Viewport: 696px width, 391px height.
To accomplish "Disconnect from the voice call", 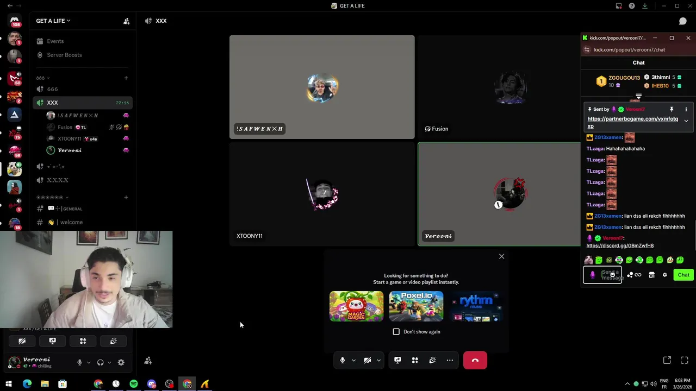I will pos(475,360).
